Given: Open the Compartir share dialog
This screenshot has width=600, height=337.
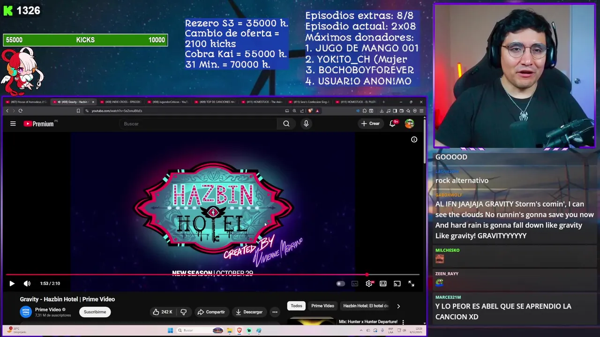Looking at the screenshot, I should tap(211, 312).
